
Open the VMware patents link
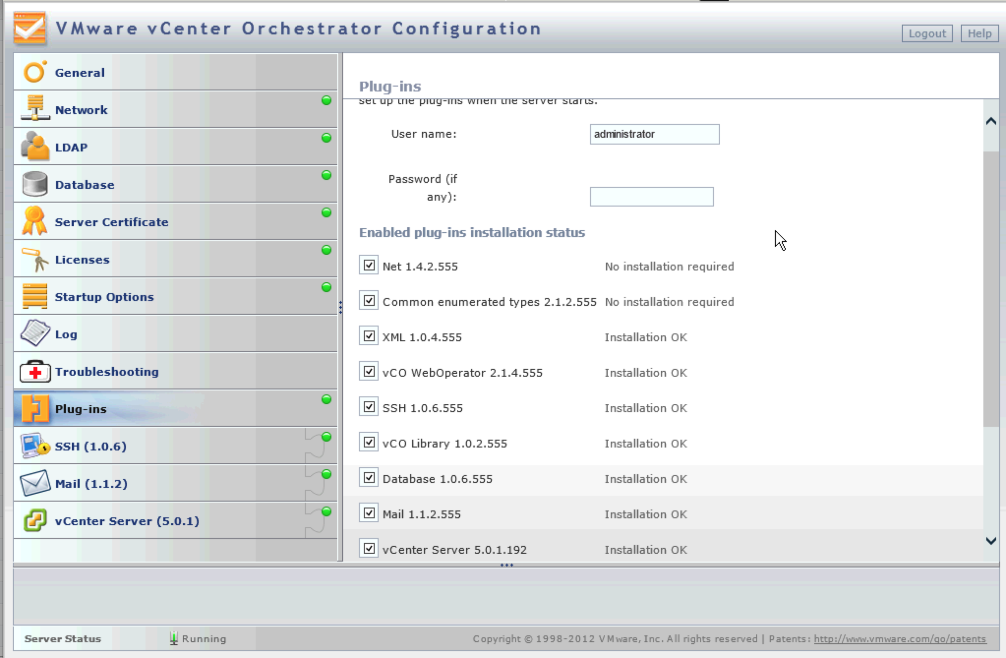(900, 639)
